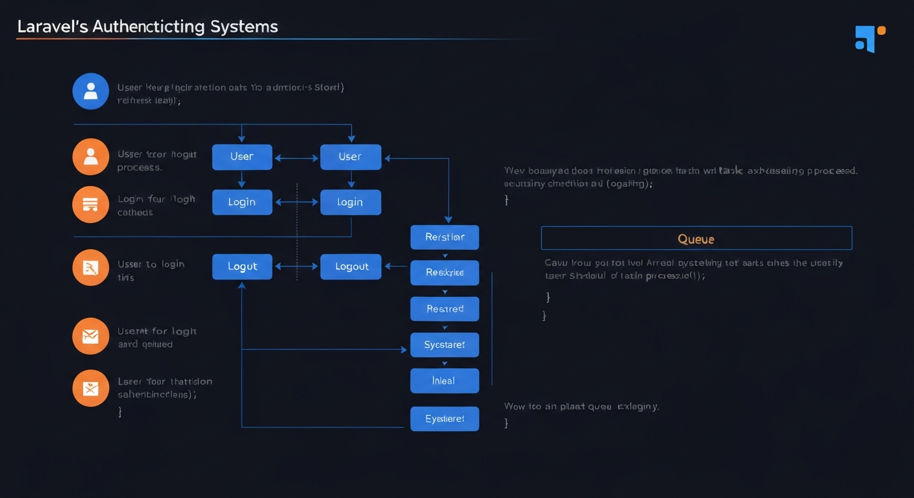Open the orange note icon beside 'Usser to login'

tap(91, 267)
